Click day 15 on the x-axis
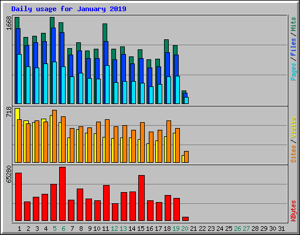 pyautogui.click(x=141, y=229)
